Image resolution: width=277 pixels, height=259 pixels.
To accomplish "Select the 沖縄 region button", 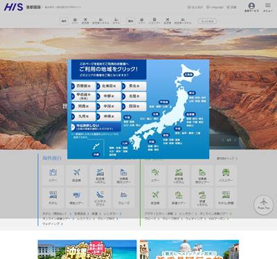I will (109, 116).
